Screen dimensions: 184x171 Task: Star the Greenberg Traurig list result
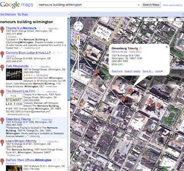coord(38,119)
